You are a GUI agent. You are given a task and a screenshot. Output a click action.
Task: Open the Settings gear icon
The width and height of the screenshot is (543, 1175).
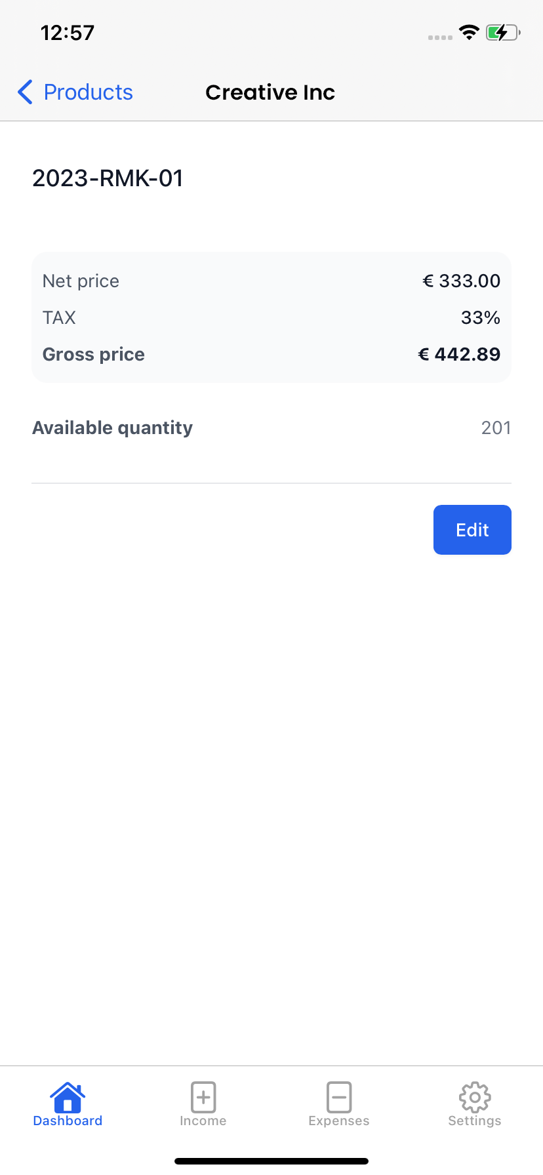tap(475, 1096)
